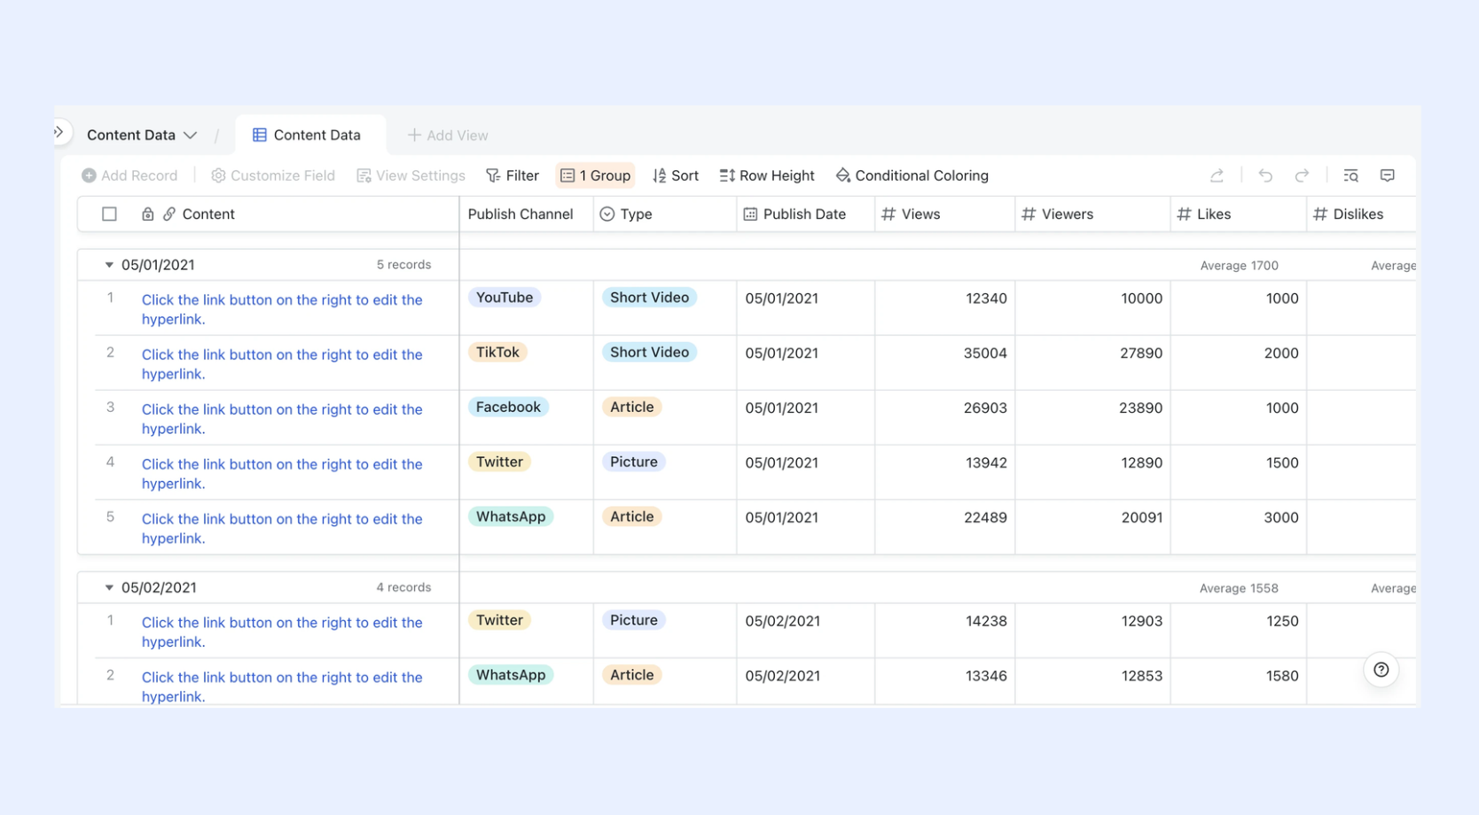Viewport: 1479px width, 815px height.
Task: Click the orange TikTok channel tag
Action: [497, 352]
